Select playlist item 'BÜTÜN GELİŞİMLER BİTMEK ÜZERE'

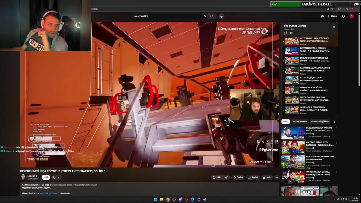tap(310, 100)
